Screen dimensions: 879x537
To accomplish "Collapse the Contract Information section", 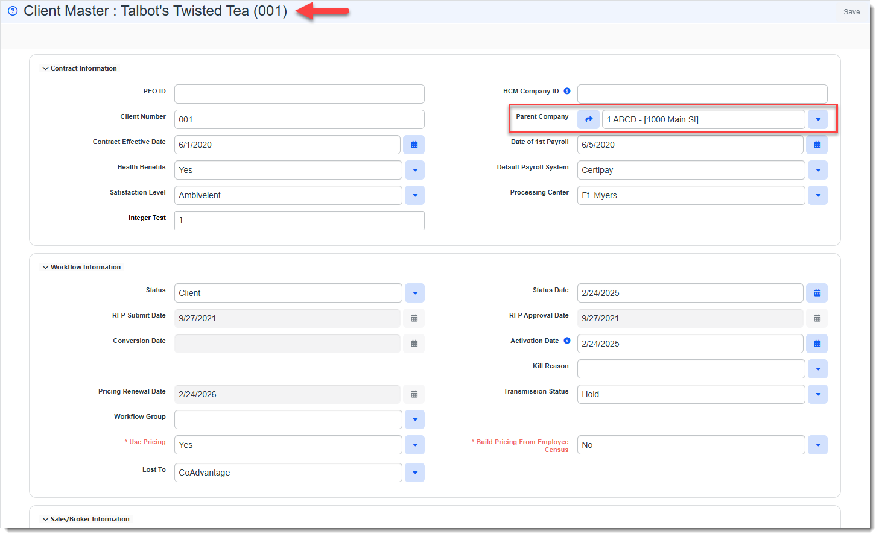I will tap(45, 68).
